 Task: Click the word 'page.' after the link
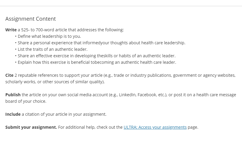[193, 128]
